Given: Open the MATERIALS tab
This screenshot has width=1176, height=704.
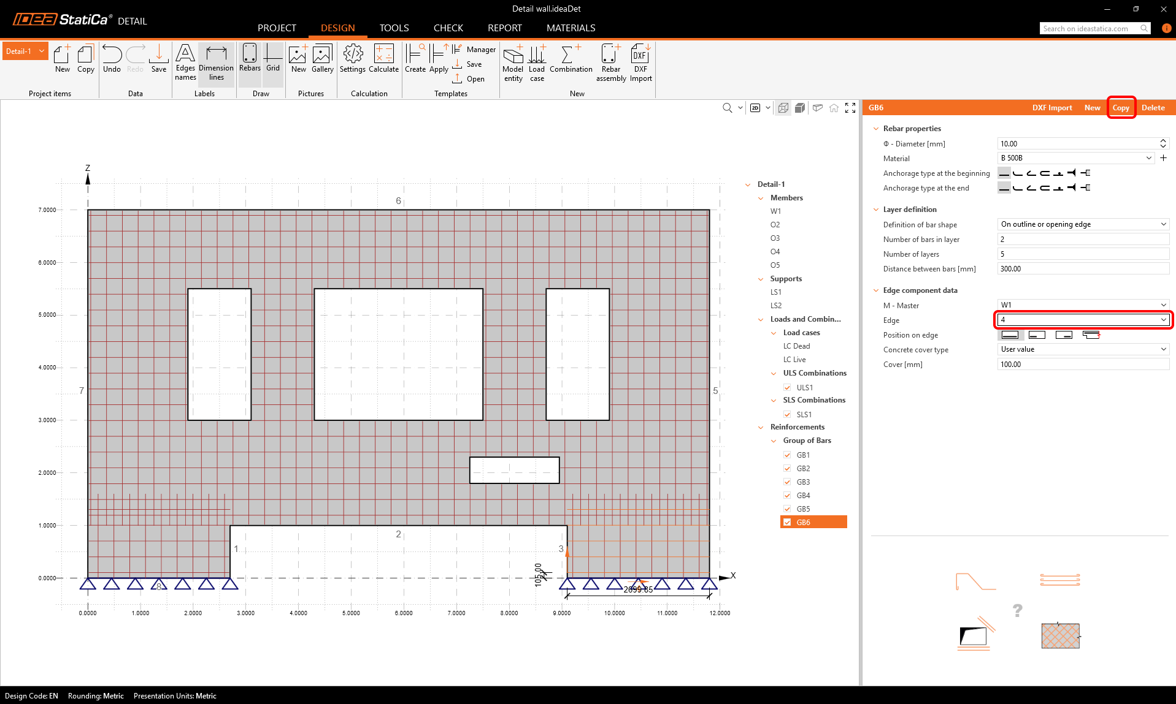Looking at the screenshot, I should coord(571,28).
